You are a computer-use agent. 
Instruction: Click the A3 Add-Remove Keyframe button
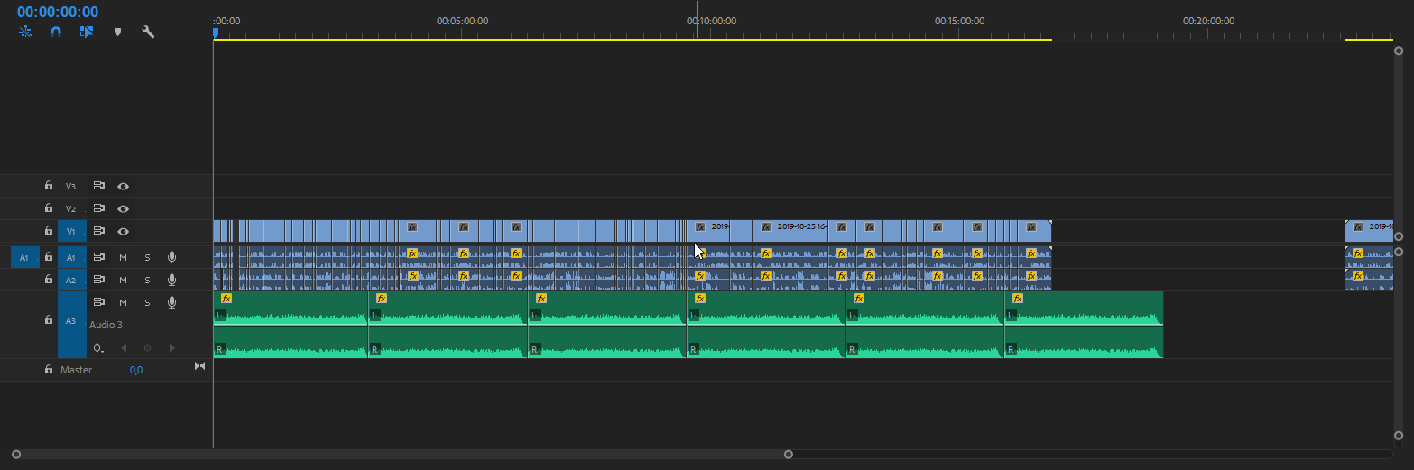pyautogui.click(x=147, y=348)
